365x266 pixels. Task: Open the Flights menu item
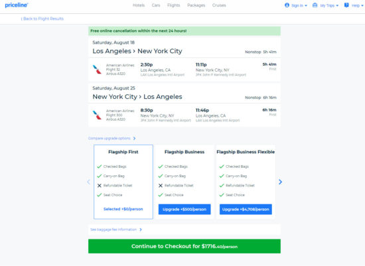coord(173,5)
